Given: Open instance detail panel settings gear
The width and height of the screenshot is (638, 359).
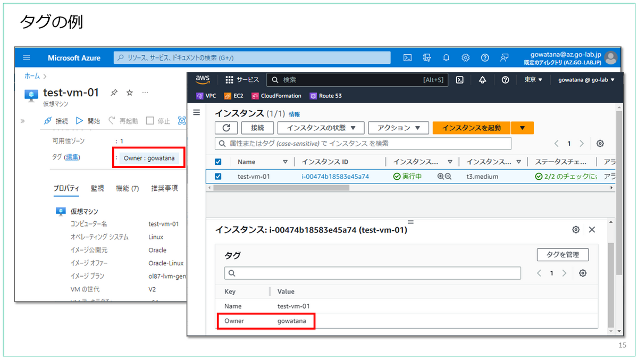Looking at the screenshot, I should (x=576, y=229).
